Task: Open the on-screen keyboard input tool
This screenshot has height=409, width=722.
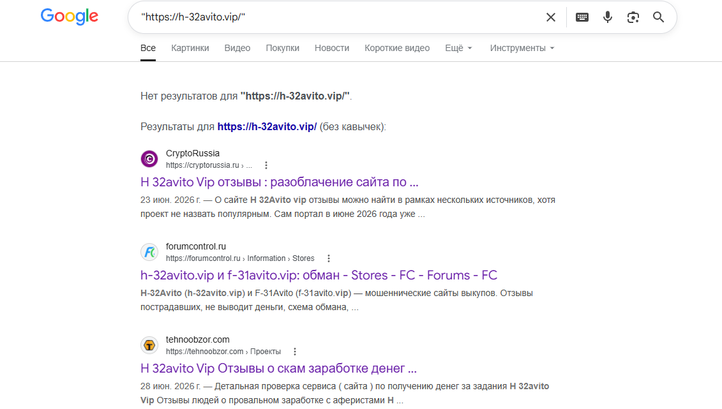Action: 582,17
